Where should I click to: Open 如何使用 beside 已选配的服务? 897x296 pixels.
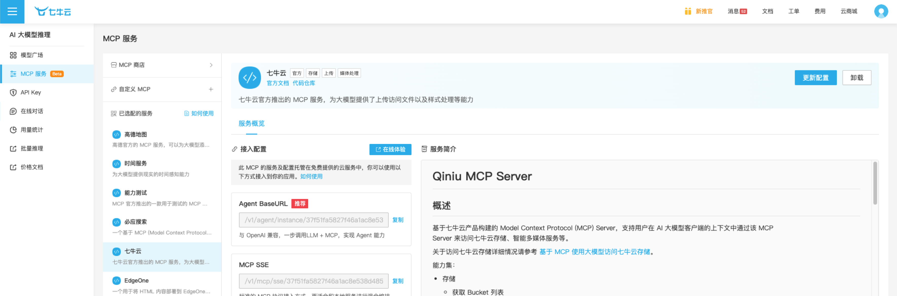coord(199,113)
